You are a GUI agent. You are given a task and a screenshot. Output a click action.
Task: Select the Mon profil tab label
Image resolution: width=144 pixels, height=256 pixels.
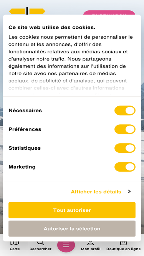[x=91, y=249]
